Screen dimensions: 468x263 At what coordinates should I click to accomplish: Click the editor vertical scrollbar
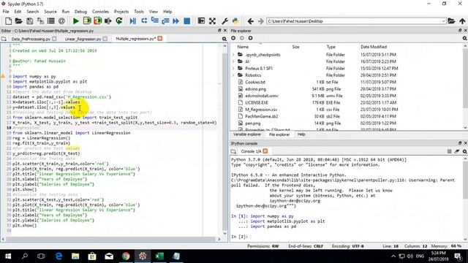coord(224,140)
